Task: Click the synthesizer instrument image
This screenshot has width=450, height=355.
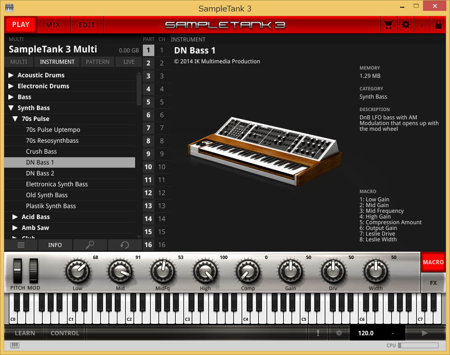Action: [265, 151]
